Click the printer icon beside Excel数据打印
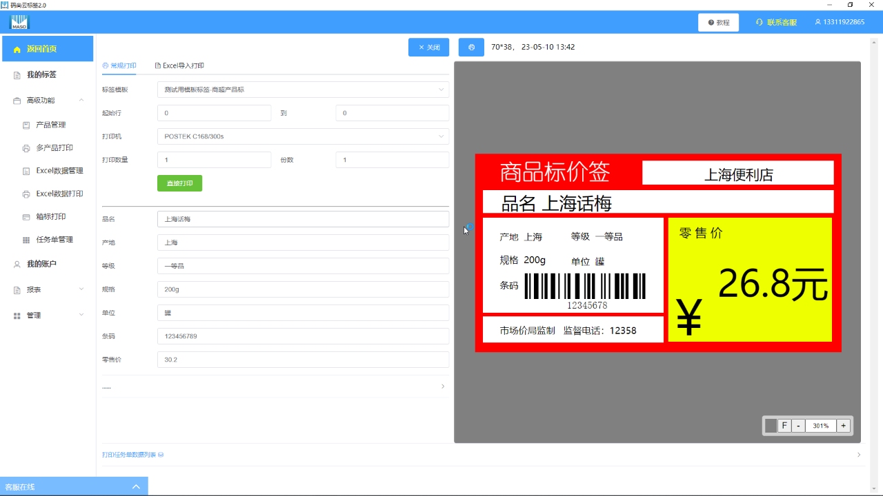Screen dimensions: 883x496 pos(26,194)
